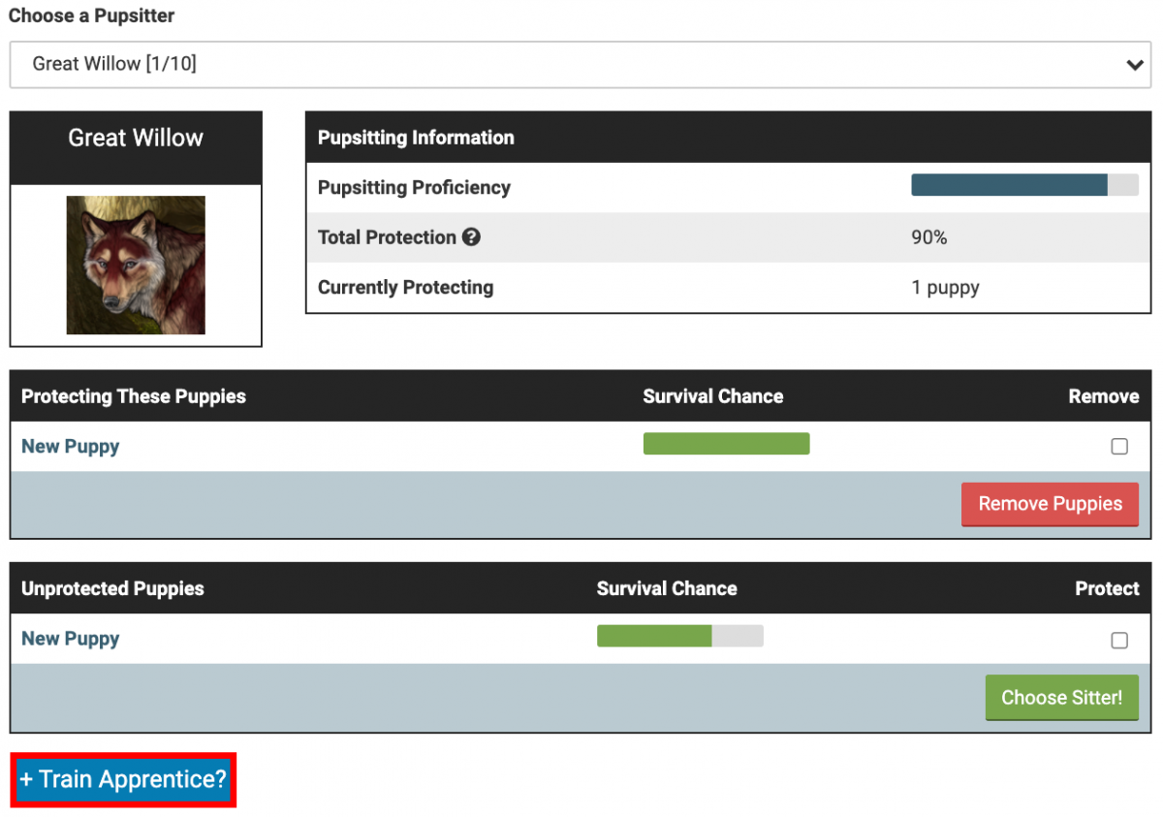Enable the Protect checkbox for the unprotected puppy
1163x817 pixels.
(x=1119, y=640)
